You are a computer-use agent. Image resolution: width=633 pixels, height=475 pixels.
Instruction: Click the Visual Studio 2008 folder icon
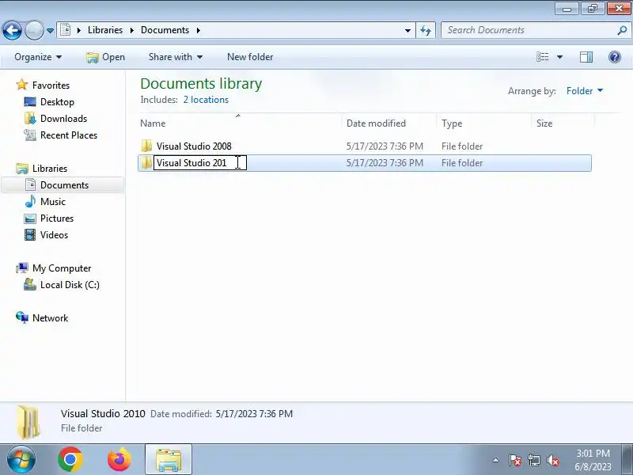[x=146, y=146]
